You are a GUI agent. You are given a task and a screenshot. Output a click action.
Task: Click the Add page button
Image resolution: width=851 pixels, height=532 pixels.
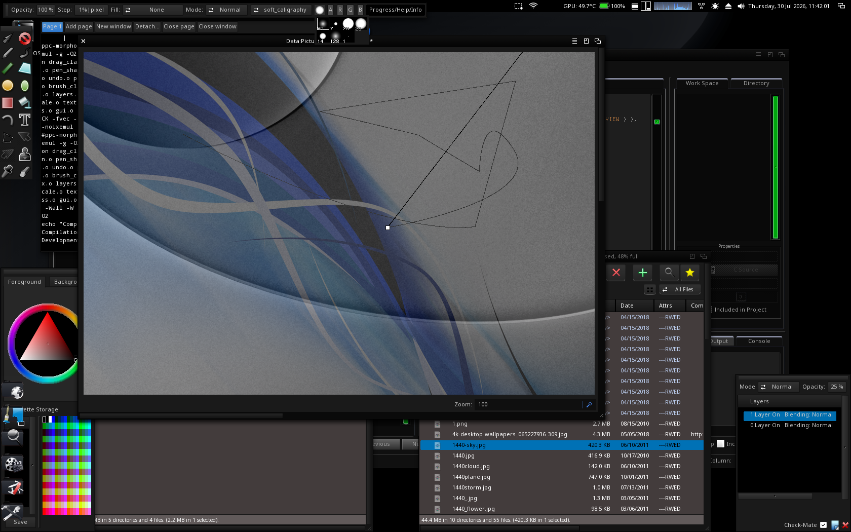coord(79,26)
